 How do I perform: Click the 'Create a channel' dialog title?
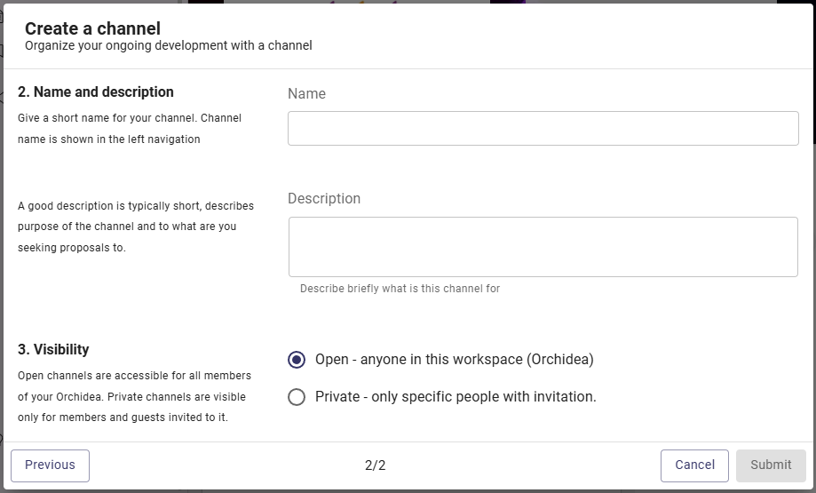click(x=92, y=28)
